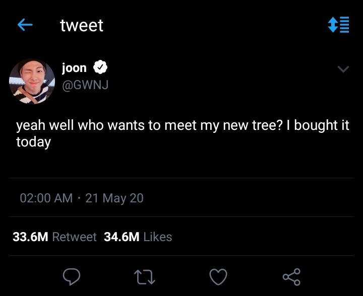Open the Likes label list

tap(158, 237)
